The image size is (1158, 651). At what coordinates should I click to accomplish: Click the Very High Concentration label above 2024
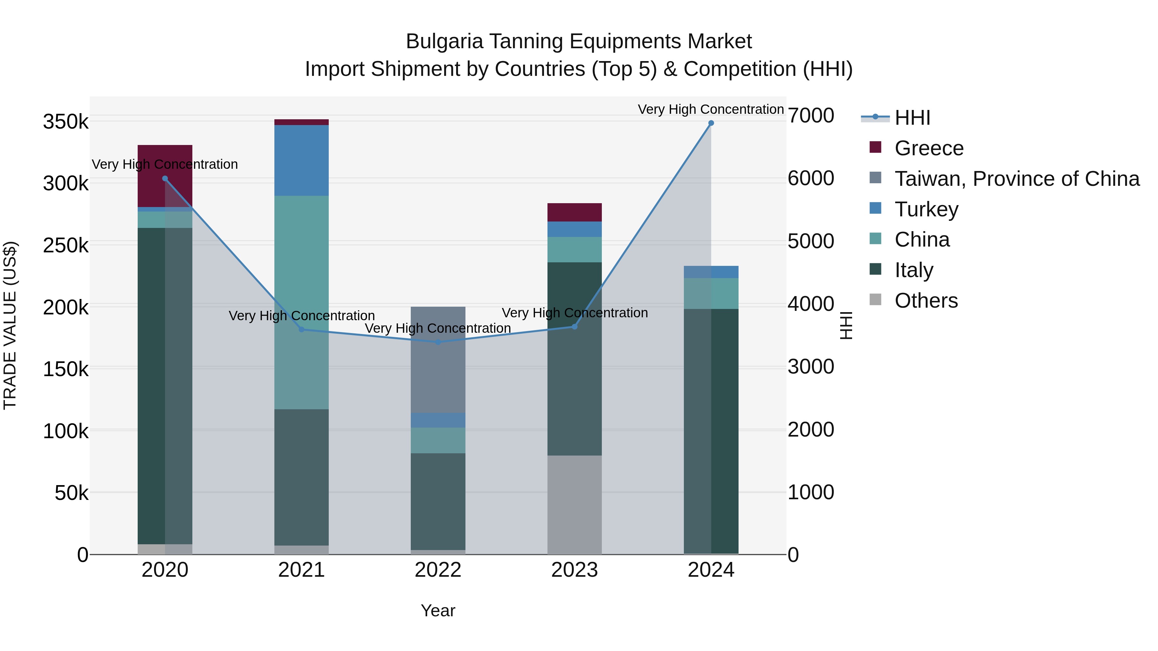click(711, 110)
